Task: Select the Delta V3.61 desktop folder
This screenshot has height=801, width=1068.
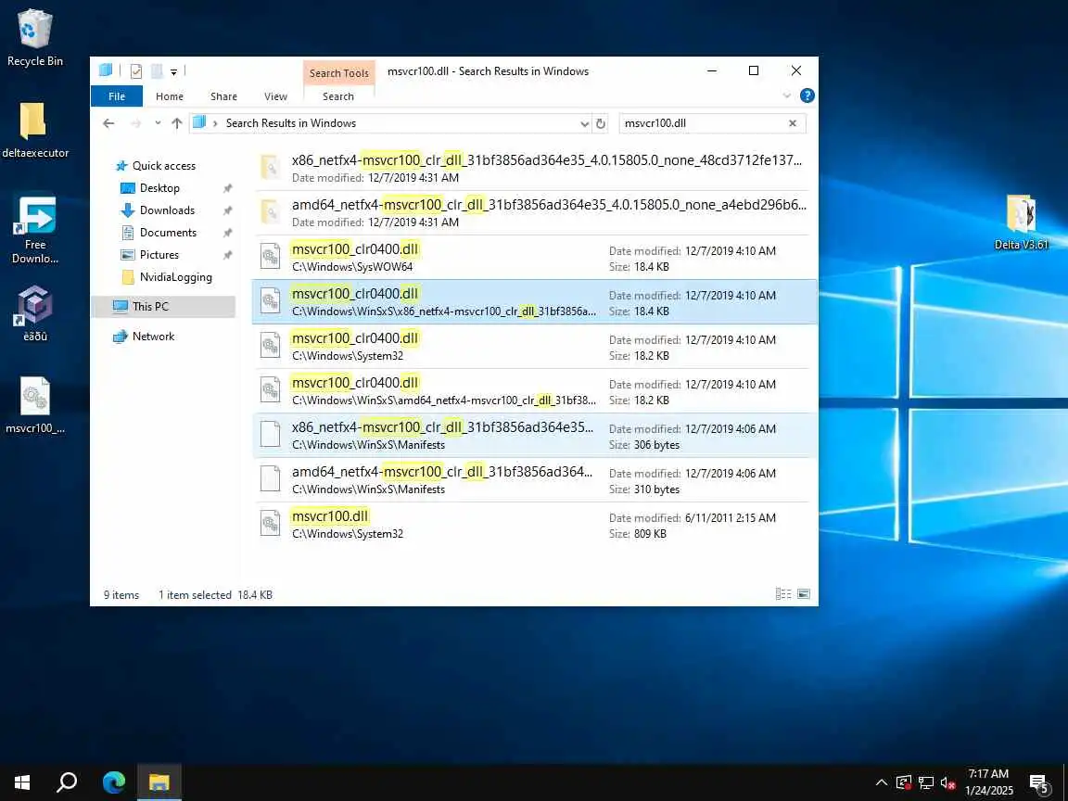Action: point(1021,222)
